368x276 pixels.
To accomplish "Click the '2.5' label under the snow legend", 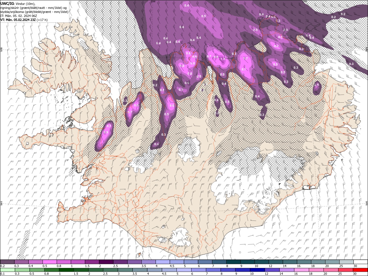I will click(x=115, y=266).
